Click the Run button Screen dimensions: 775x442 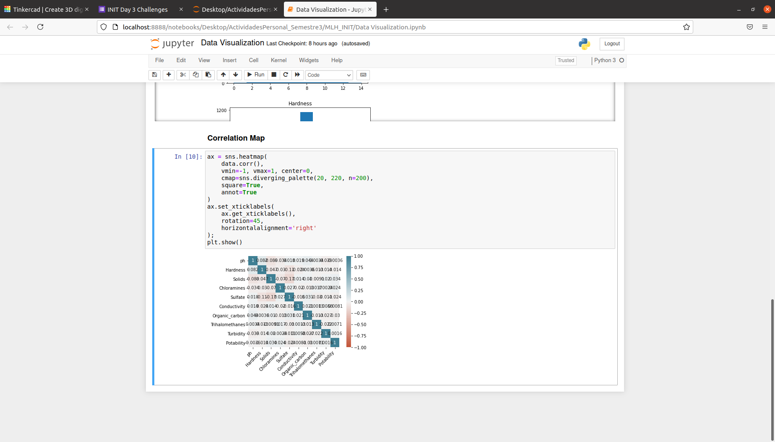[256, 75]
